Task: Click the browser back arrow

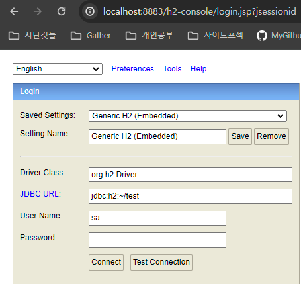Action: (14, 11)
